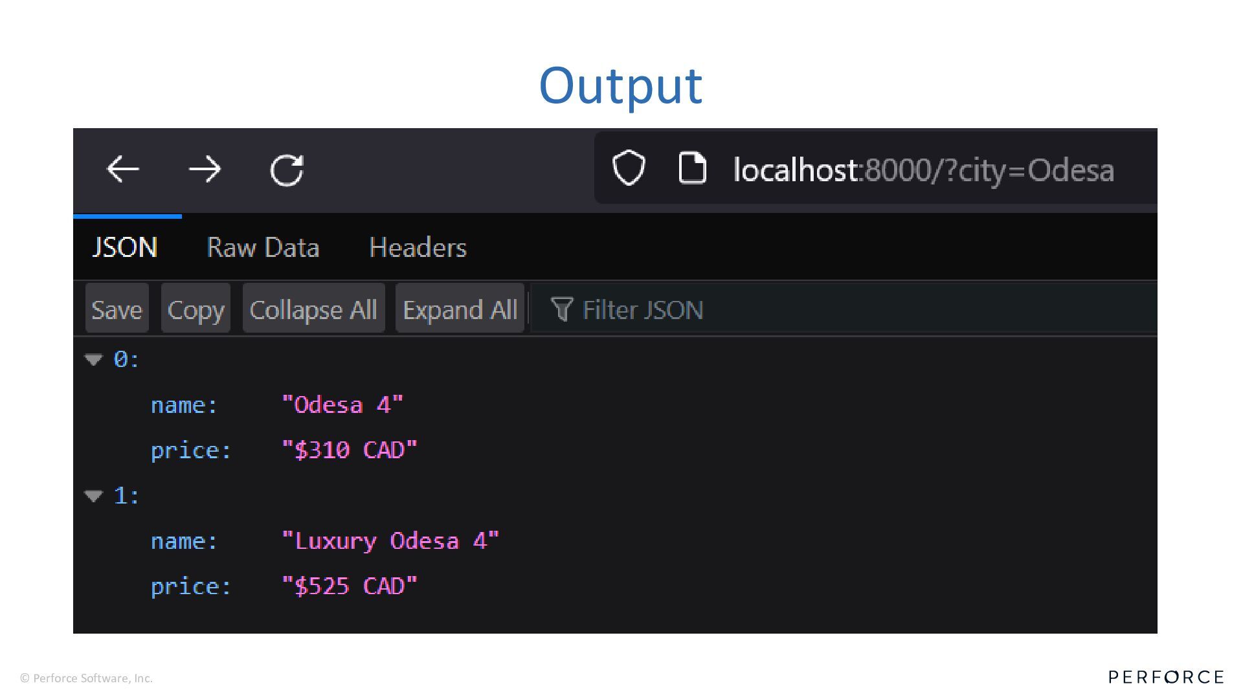The image size is (1243, 699).
Task: Click the filter funnel icon
Action: (x=561, y=309)
